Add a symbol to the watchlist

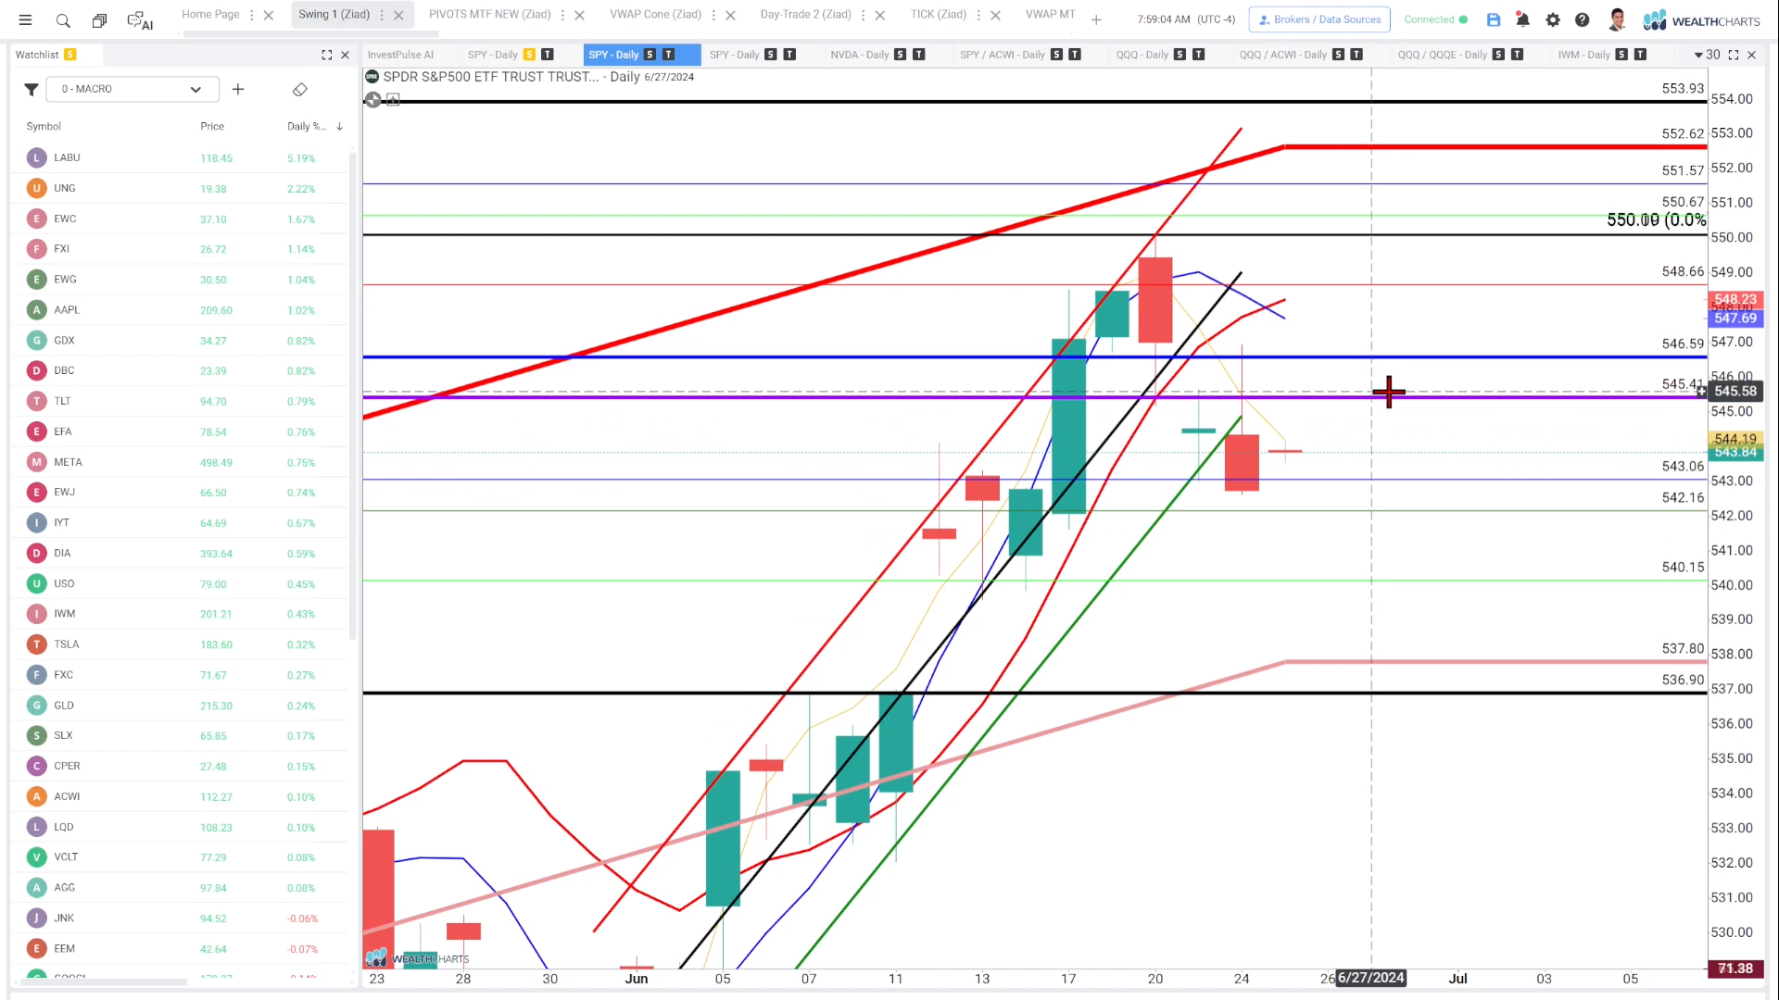pyautogui.click(x=238, y=89)
